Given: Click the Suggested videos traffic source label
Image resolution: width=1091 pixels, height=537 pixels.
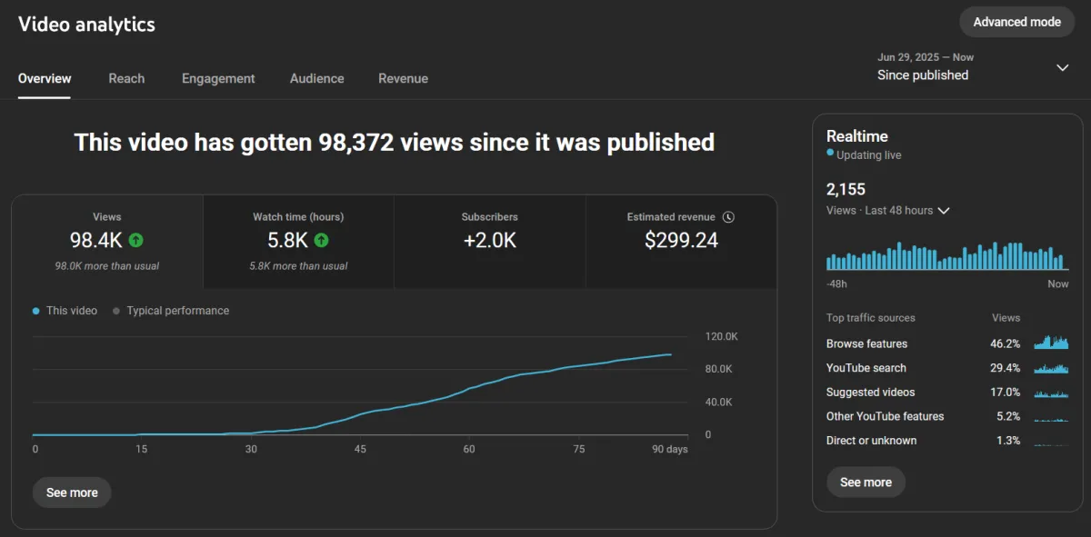Looking at the screenshot, I should 871,393.
